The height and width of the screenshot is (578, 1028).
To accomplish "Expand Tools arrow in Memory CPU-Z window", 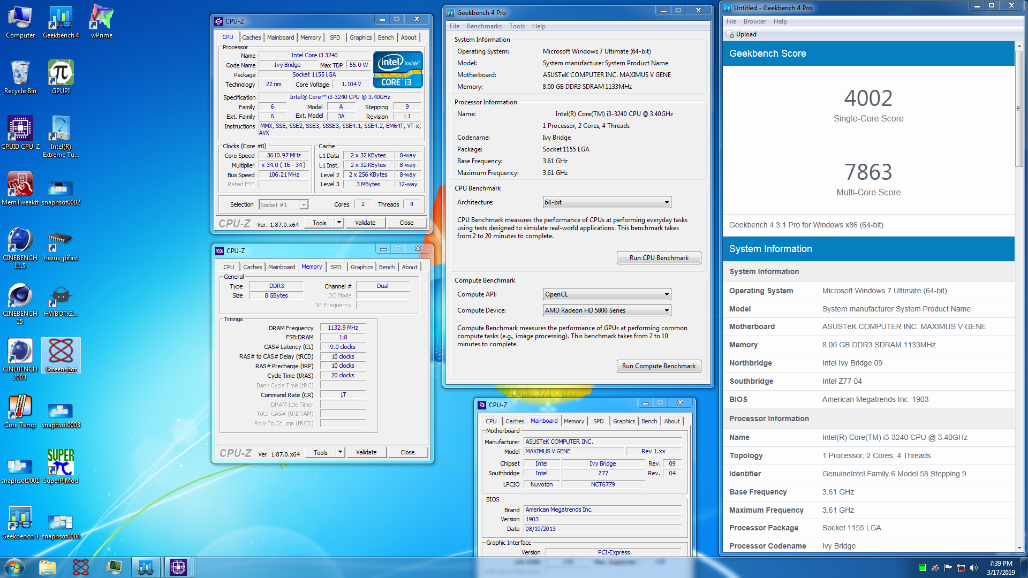I will (x=340, y=452).
